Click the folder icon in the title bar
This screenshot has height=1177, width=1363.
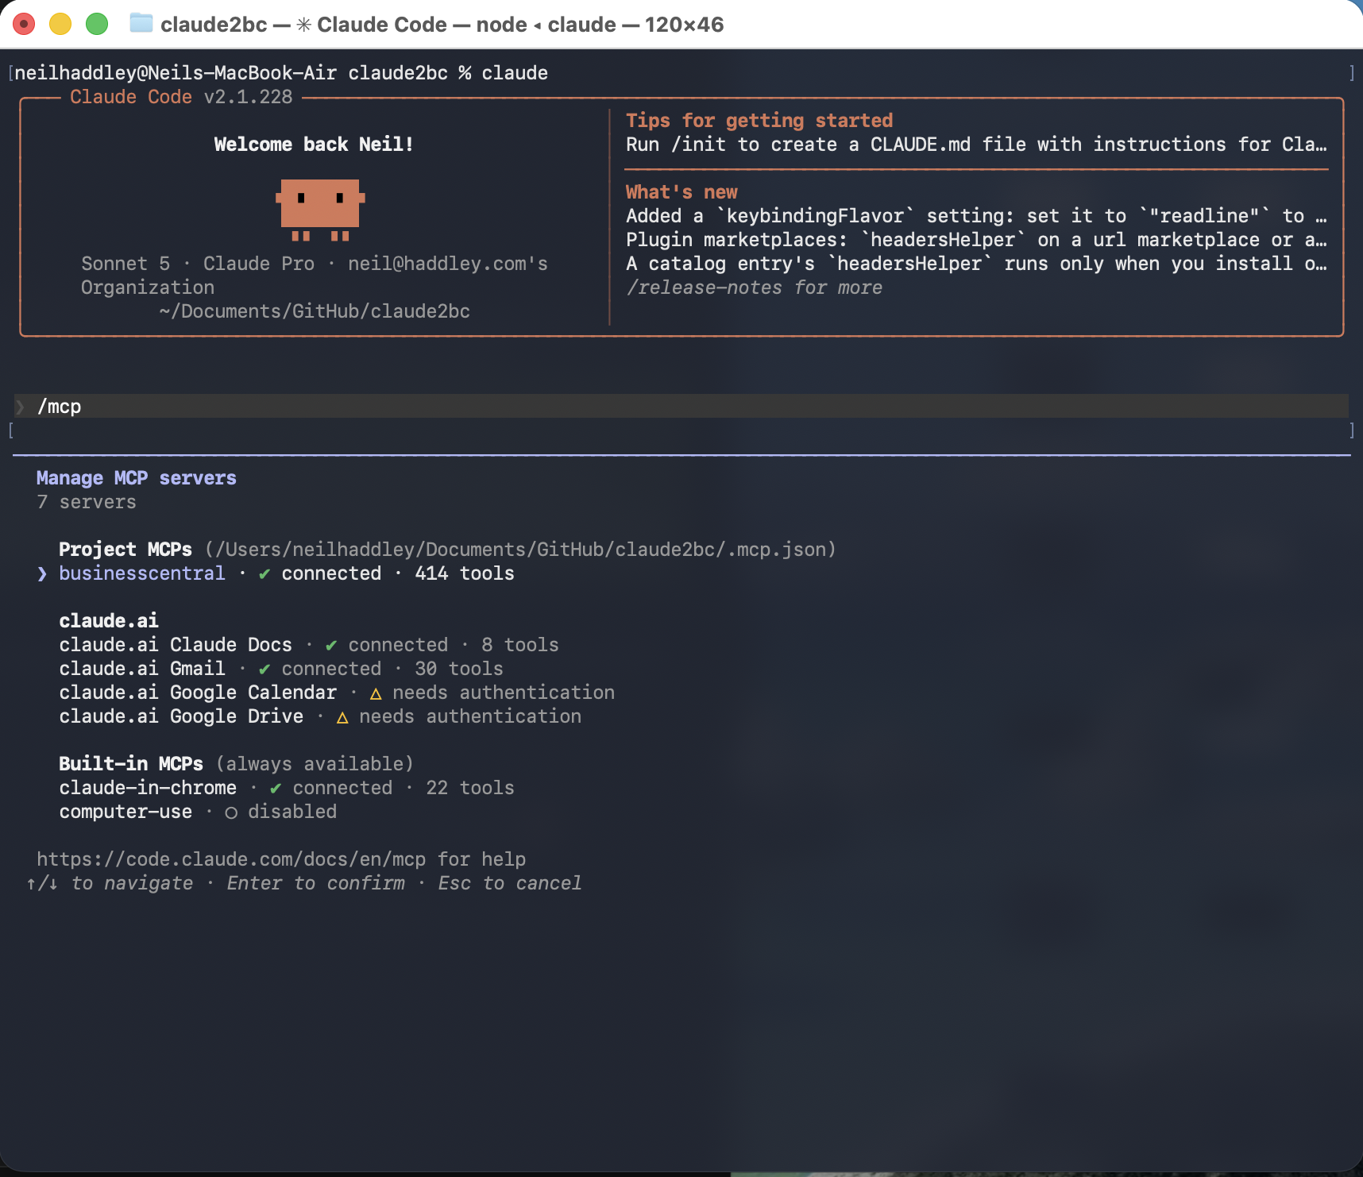click(x=141, y=24)
